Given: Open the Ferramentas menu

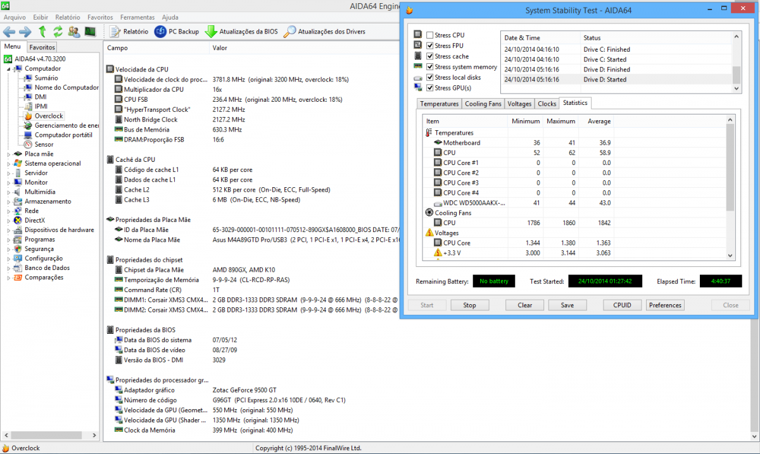Looking at the screenshot, I should coord(137,17).
